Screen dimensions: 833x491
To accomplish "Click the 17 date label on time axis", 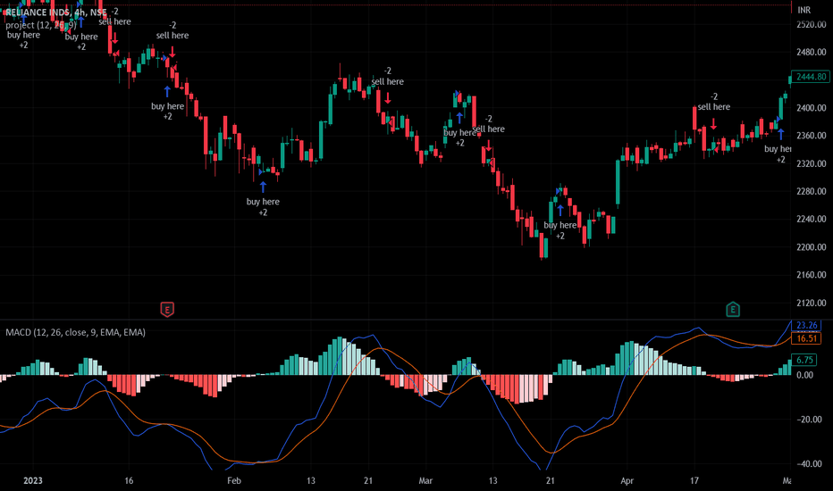I will click(694, 480).
